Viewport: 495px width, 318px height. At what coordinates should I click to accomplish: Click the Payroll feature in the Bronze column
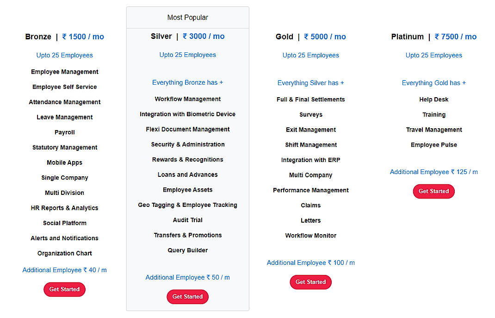(64, 132)
